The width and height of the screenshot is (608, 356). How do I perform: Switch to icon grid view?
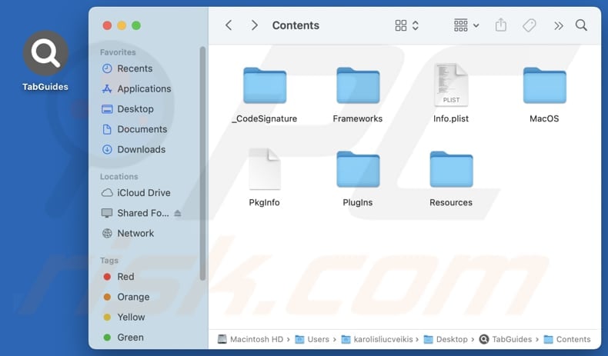click(400, 25)
